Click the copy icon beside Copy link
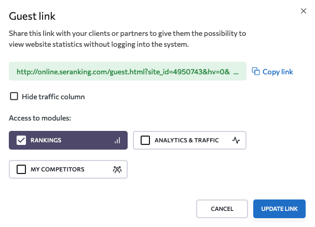This screenshot has height=227, width=315. click(255, 72)
